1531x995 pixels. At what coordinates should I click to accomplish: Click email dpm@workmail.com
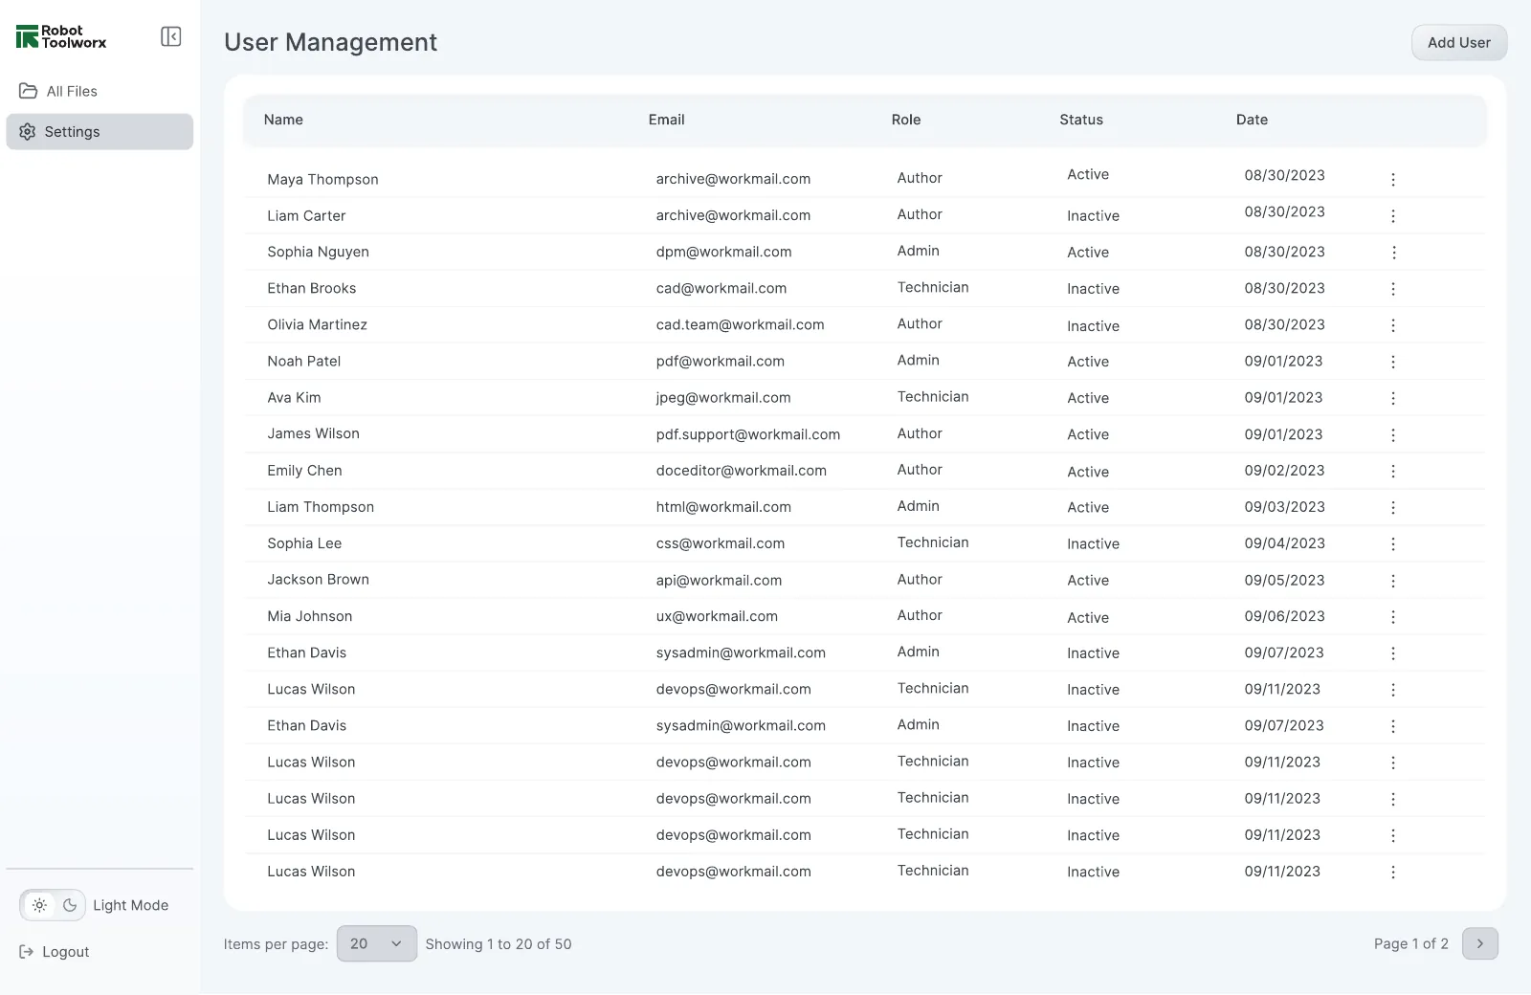(x=723, y=252)
